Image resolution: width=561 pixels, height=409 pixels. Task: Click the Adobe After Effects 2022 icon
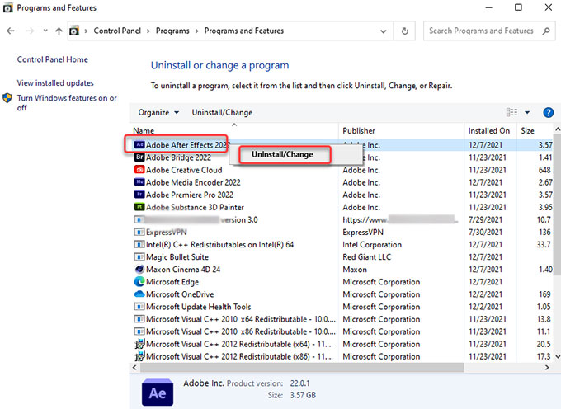coord(139,145)
